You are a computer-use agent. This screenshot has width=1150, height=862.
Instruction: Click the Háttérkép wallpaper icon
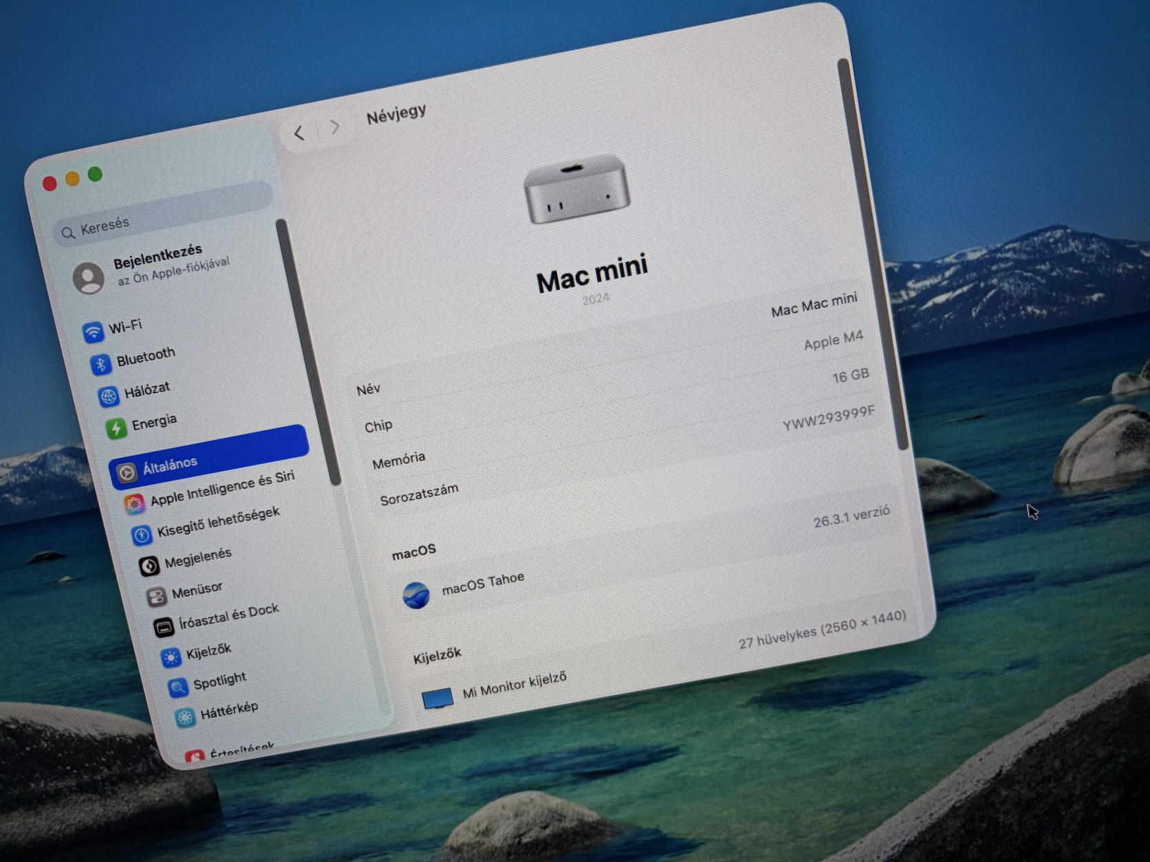(184, 718)
